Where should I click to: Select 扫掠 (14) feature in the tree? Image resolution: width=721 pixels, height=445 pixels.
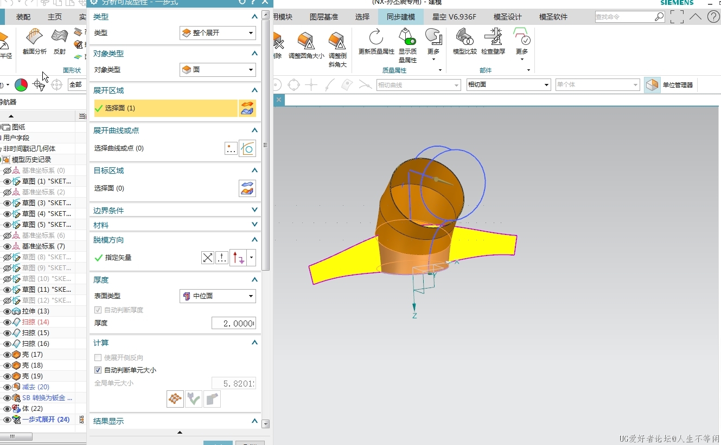coord(36,322)
